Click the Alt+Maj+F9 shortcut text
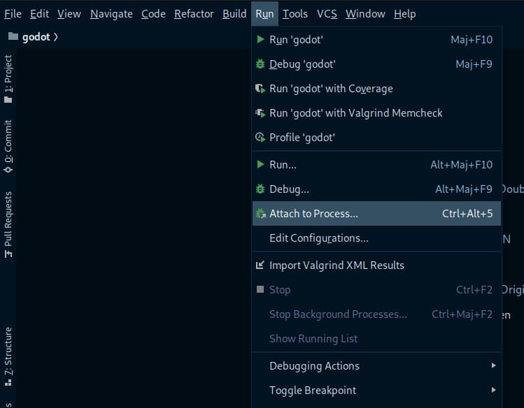The height and width of the screenshot is (408, 524). point(464,189)
